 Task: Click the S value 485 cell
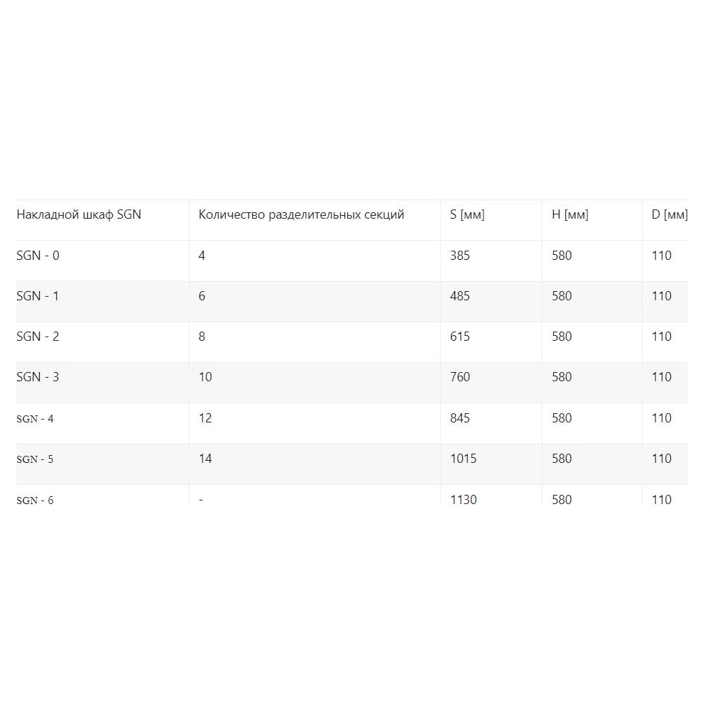tap(460, 296)
